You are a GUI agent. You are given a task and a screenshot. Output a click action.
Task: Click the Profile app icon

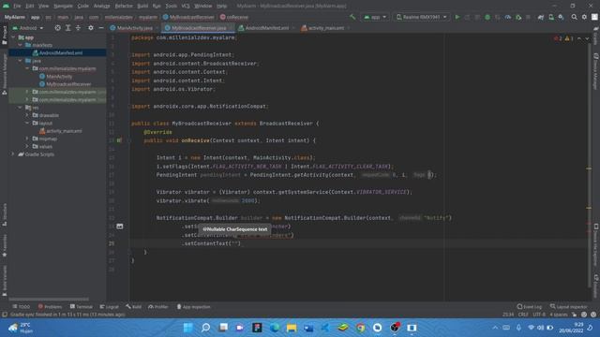[508, 17]
